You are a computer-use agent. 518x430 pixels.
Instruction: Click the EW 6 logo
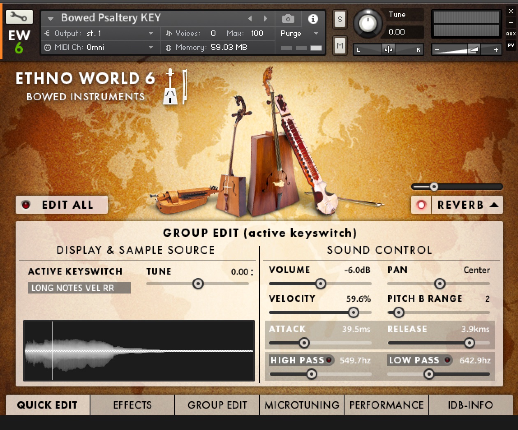pos(19,42)
